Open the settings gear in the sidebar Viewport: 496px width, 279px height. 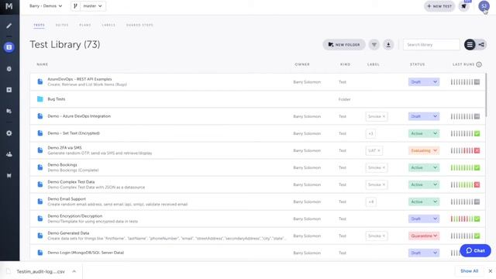pyautogui.click(x=9, y=133)
